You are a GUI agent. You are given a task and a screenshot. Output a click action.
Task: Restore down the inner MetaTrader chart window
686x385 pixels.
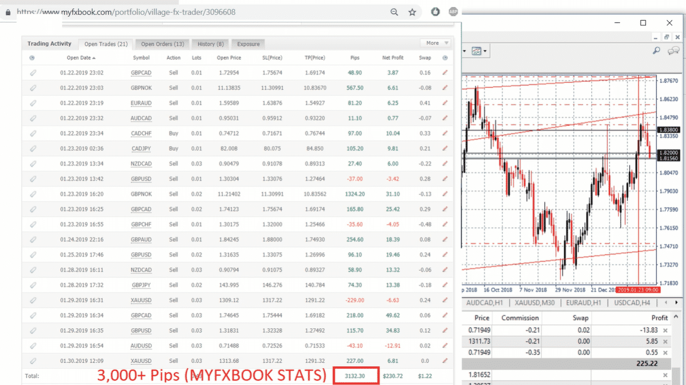tap(666, 37)
